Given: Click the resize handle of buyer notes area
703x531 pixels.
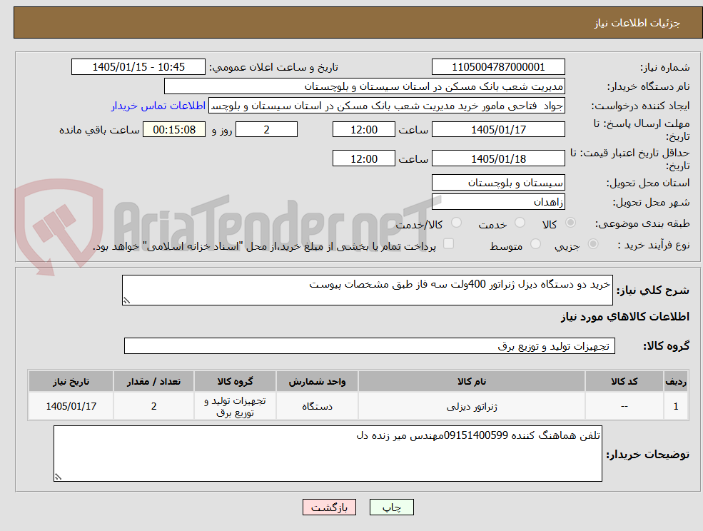Looking at the screenshot, I should coord(58,477).
